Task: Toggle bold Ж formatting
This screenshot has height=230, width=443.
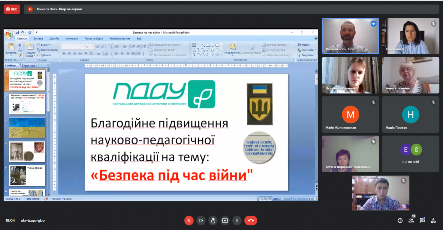Action: [64, 53]
